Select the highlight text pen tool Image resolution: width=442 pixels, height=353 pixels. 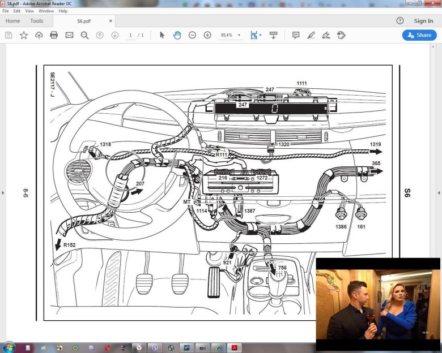311,35
